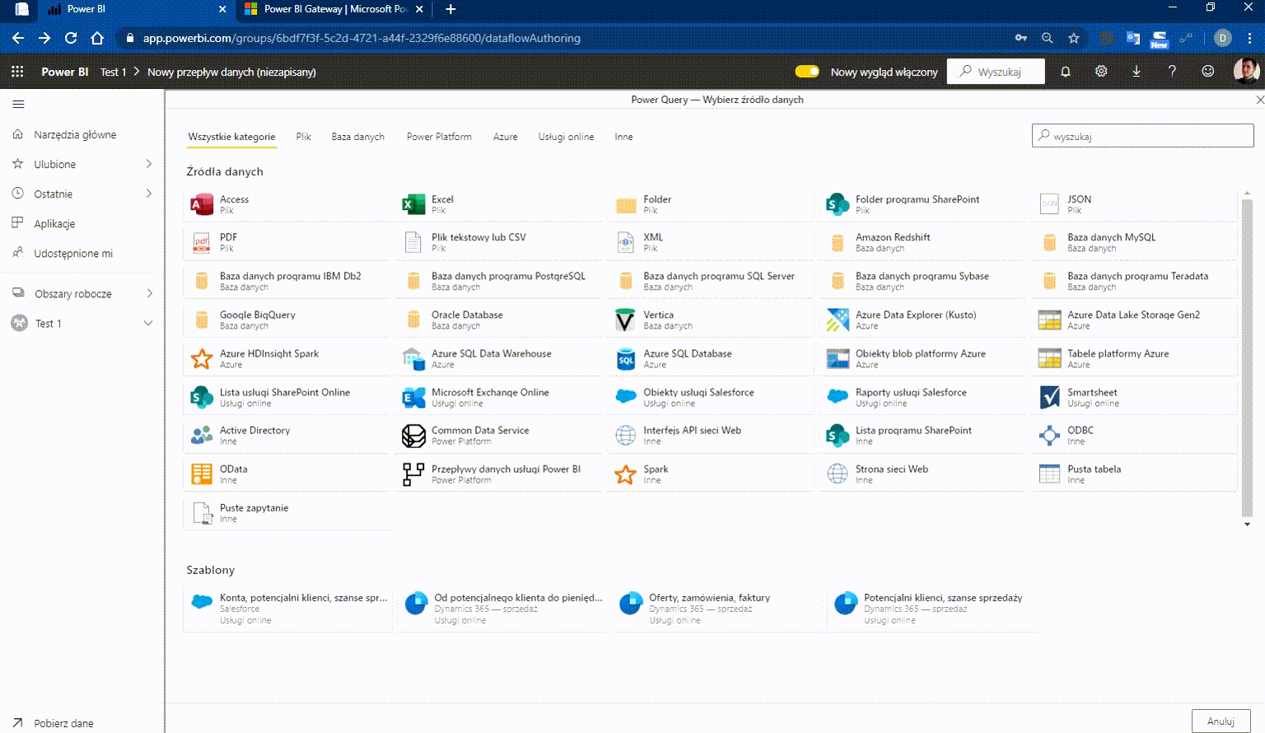Open notifications bell in Power BI header
1265x733 pixels.
(x=1066, y=72)
